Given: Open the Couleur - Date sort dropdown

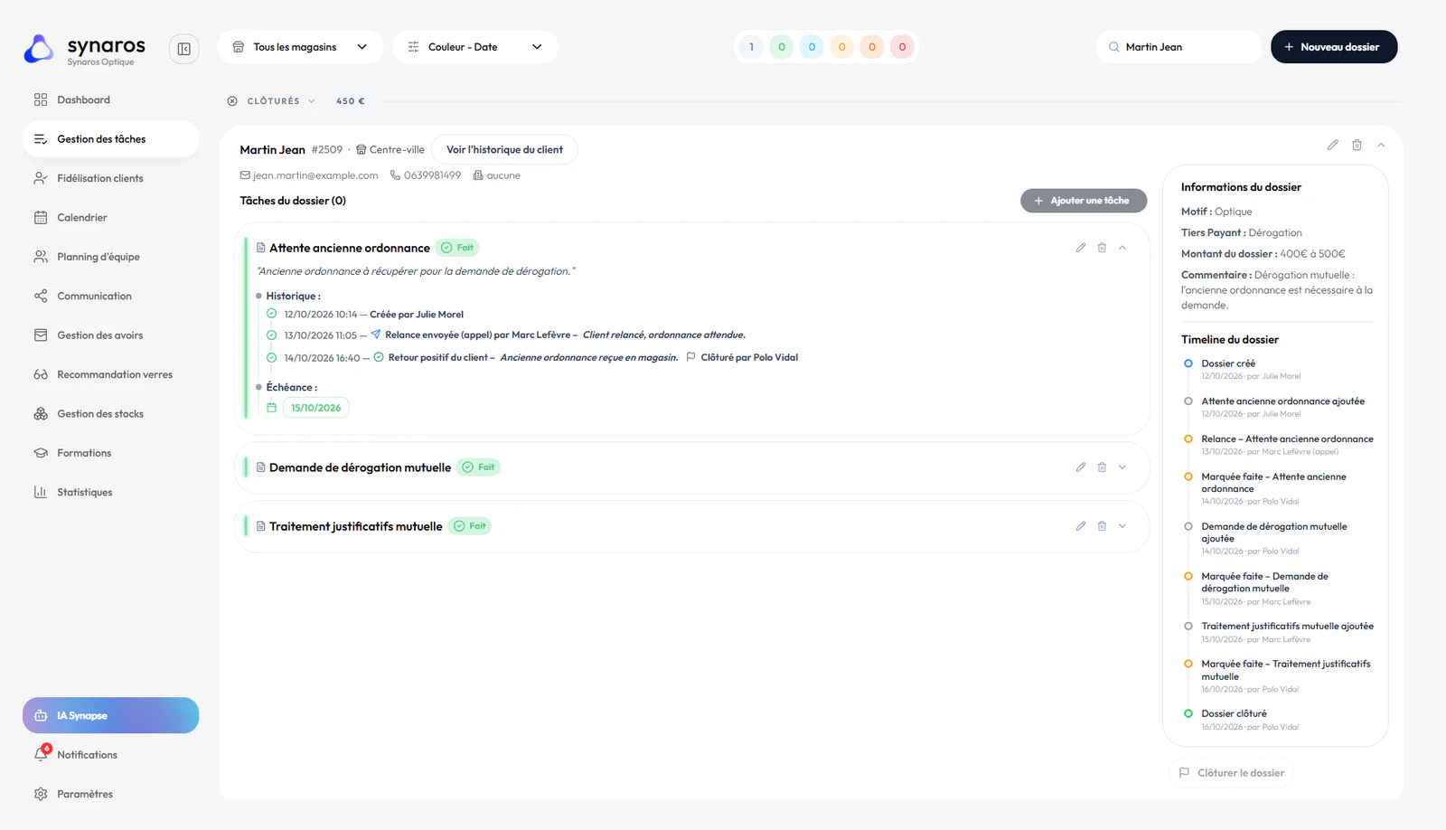Looking at the screenshot, I should [x=475, y=47].
